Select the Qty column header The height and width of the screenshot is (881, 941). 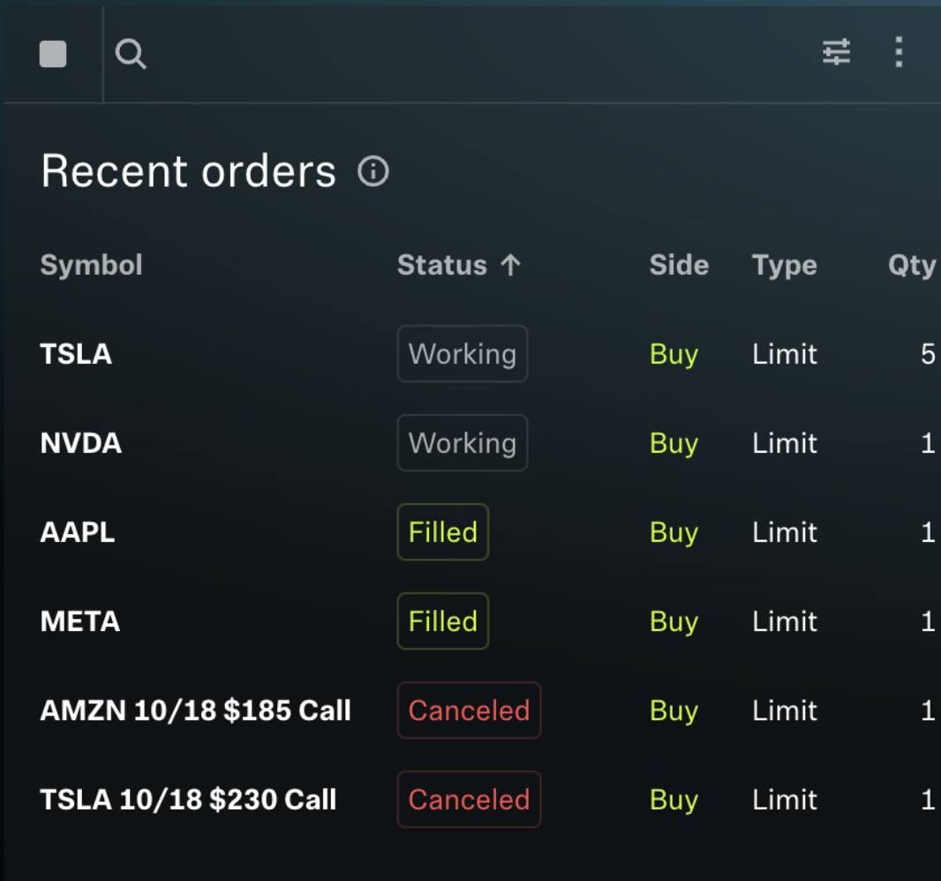tap(913, 264)
